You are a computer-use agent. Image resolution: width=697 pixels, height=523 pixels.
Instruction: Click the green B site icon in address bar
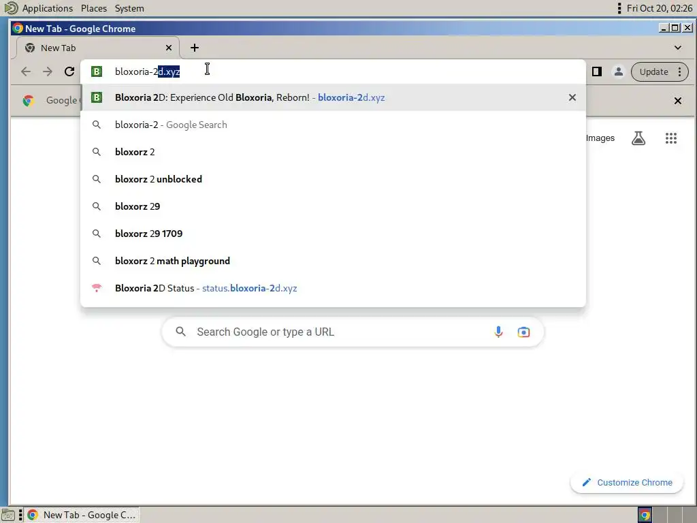(x=97, y=72)
